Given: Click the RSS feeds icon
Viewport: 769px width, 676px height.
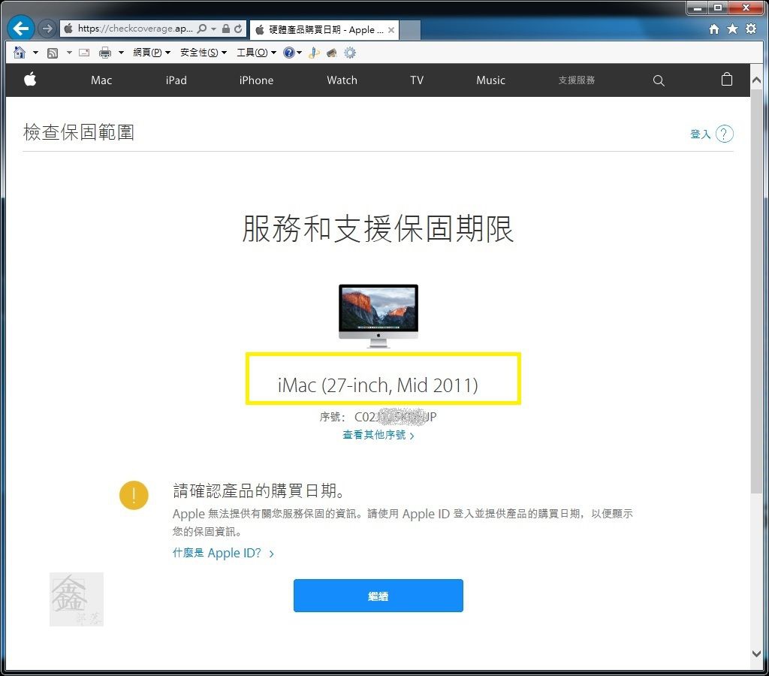Looking at the screenshot, I should [x=53, y=53].
